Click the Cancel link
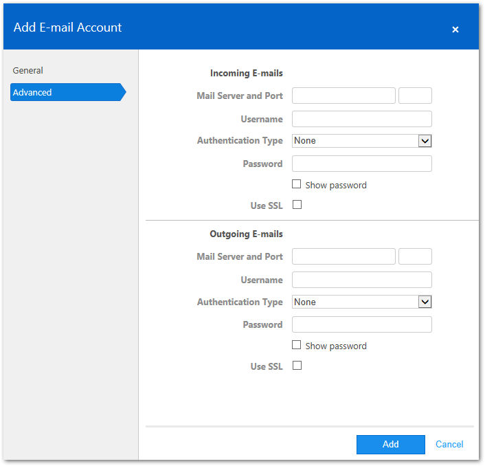485x466 pixels. point(449,445)
